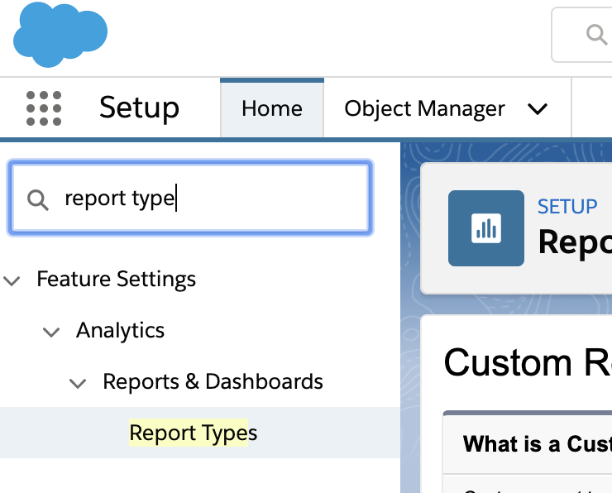Collapse the Analytics section chevron
The width and height of the screenshot is (612, 493).
pyautogui.click(x=51, y=332)
